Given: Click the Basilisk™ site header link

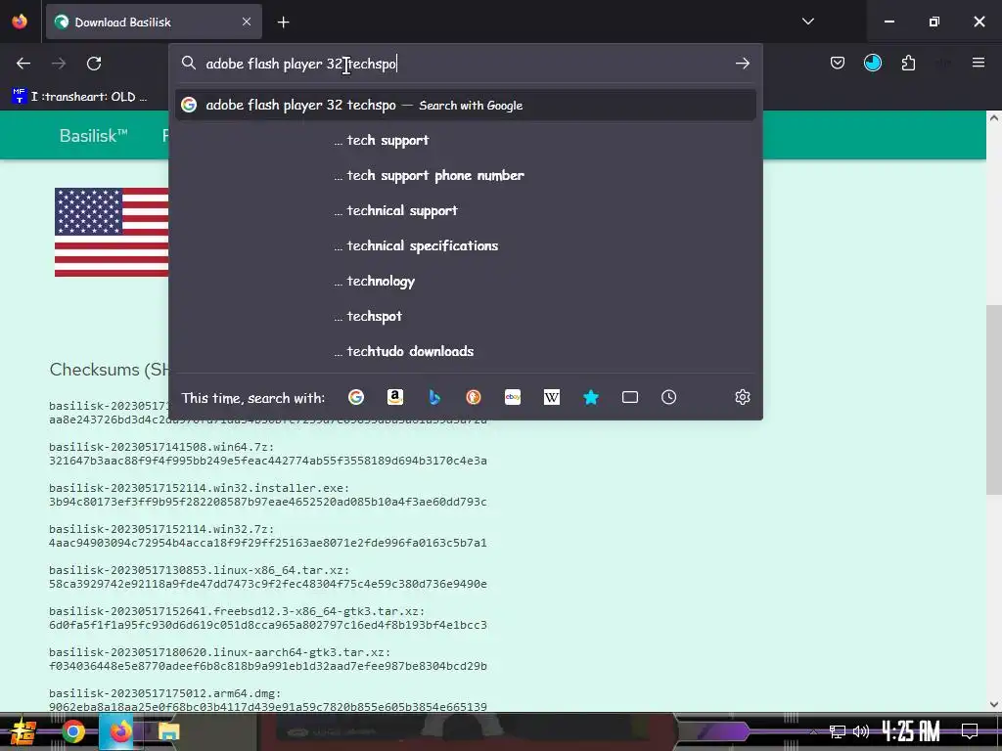Looking at the screenshot, I should 93,135.
